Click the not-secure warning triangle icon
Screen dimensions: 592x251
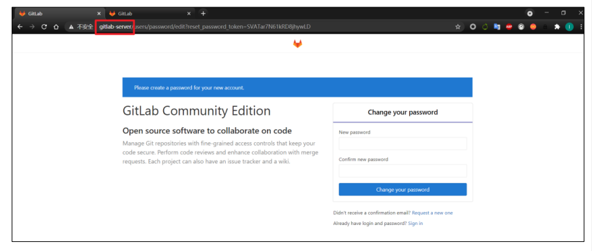click(71, 27)
